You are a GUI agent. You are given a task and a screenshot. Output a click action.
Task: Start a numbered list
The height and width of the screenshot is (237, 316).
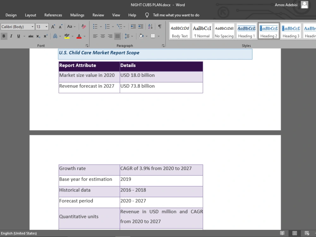[107, 27]
